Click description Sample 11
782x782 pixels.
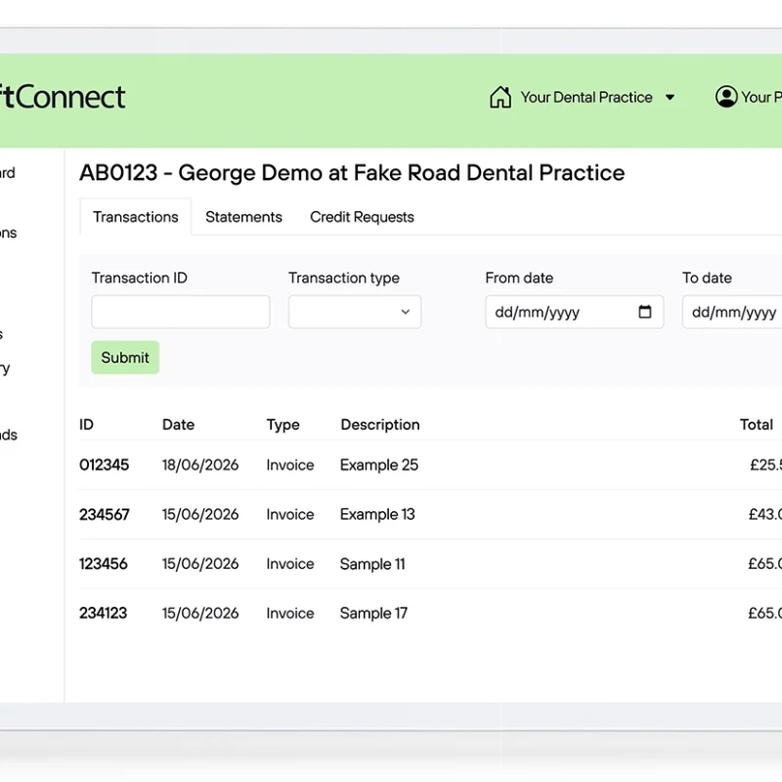click(x=372, y=564)
